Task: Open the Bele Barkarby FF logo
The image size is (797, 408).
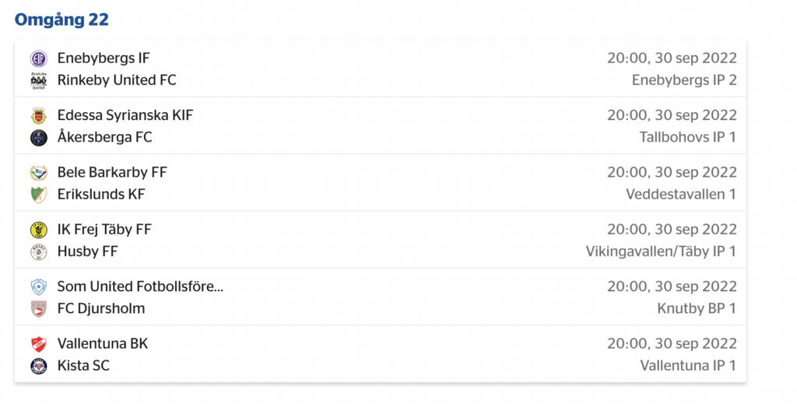Action: [x=39, y=172]
